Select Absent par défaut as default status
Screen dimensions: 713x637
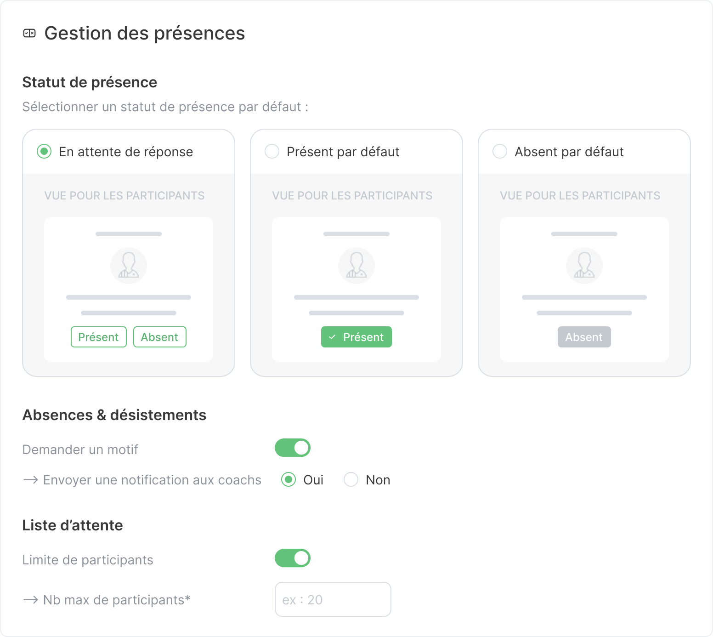pos(500,152)
